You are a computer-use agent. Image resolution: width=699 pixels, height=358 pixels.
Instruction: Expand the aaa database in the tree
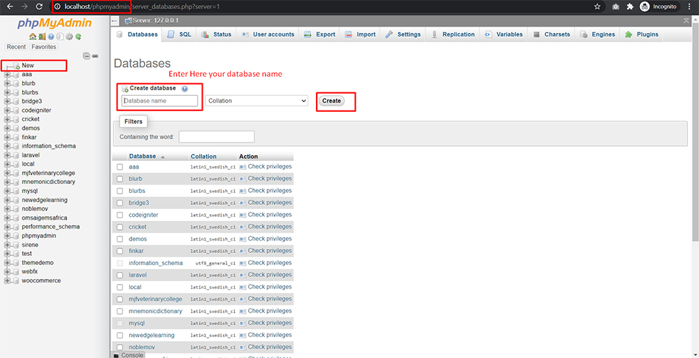click(7, 74)
